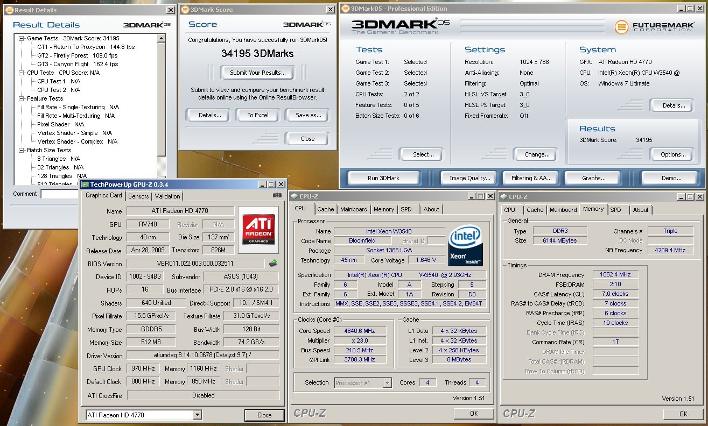Click the Bandwidth value 74.2 GB/s

[251, 342]
